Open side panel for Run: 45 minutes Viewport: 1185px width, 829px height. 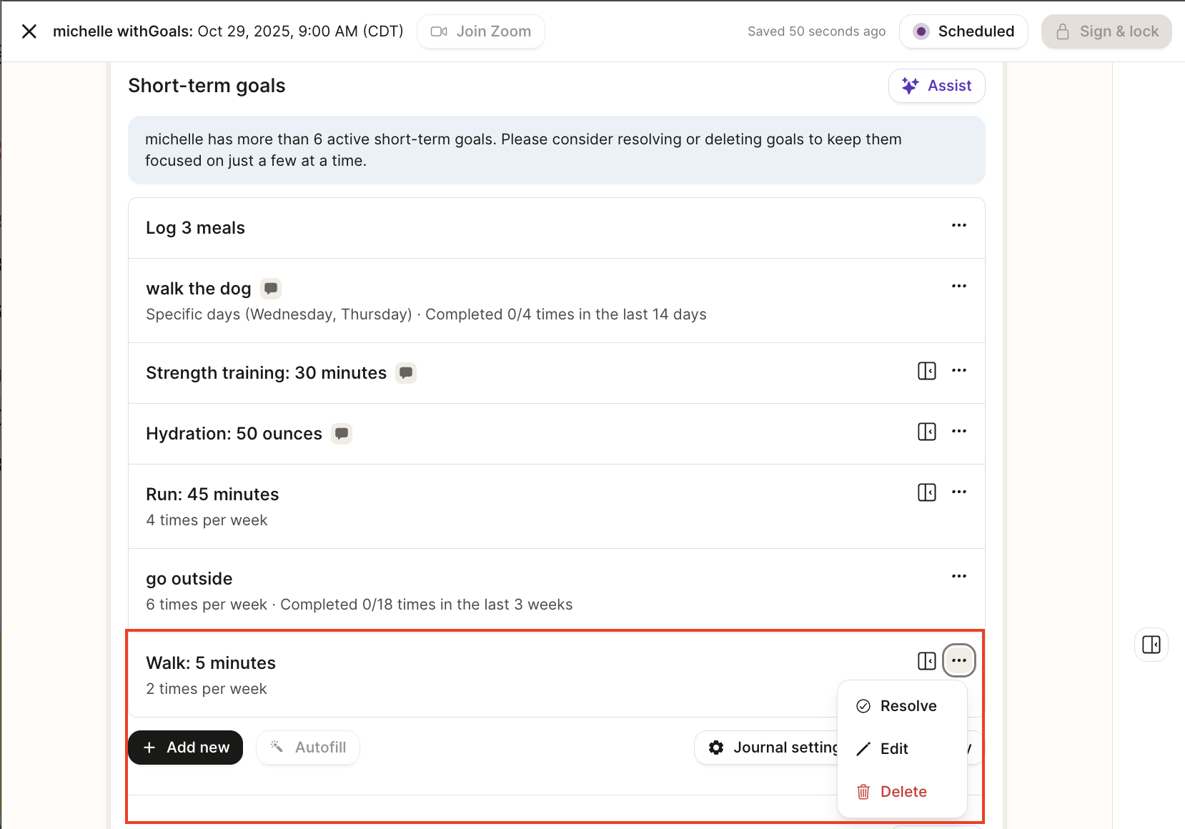click(x=927, y=492)
